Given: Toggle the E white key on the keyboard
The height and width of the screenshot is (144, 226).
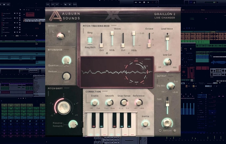Looking at the screenshot, I should pyautogui.click(x=105, y=131).
